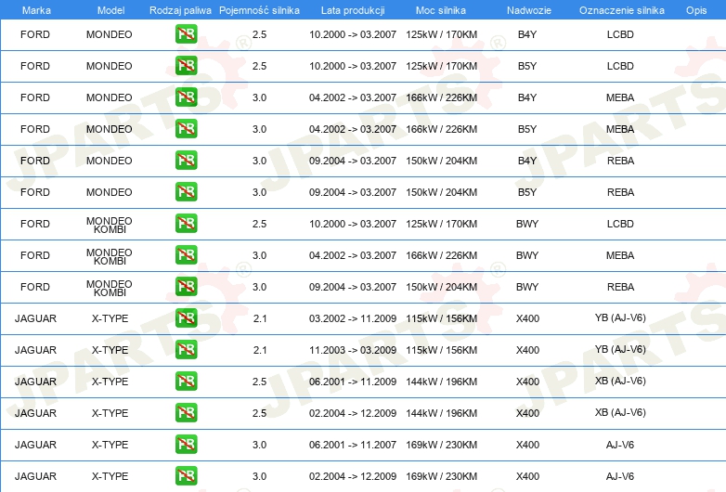Click fuel icon in X-Type 11.2003 row
The width and height of the screenshot is (726, 492).
click(186, 349)
